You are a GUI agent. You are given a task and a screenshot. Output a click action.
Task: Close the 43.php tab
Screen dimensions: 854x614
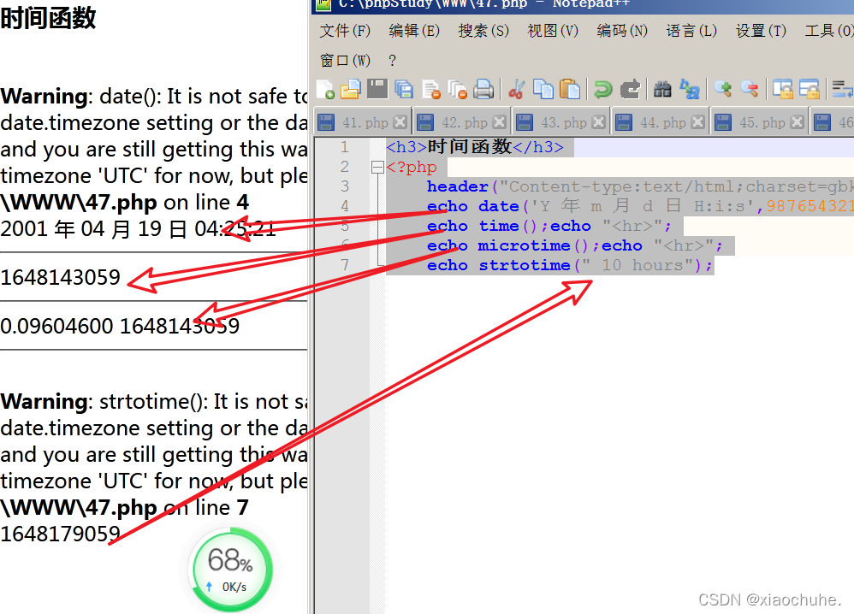coord(598,122)
